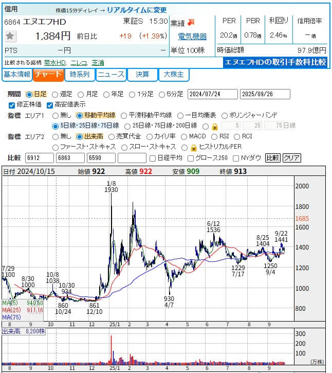The image size is (332, 373).
Task: Click the comparison code field containing 6912
Action: point(39,158)
